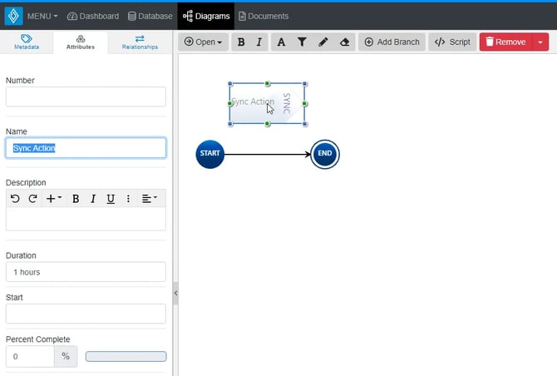Image resolution: width=557 pixels, height=376 pixels.
Task: Select the Sync Action node
Action: [x=267, y=104]
